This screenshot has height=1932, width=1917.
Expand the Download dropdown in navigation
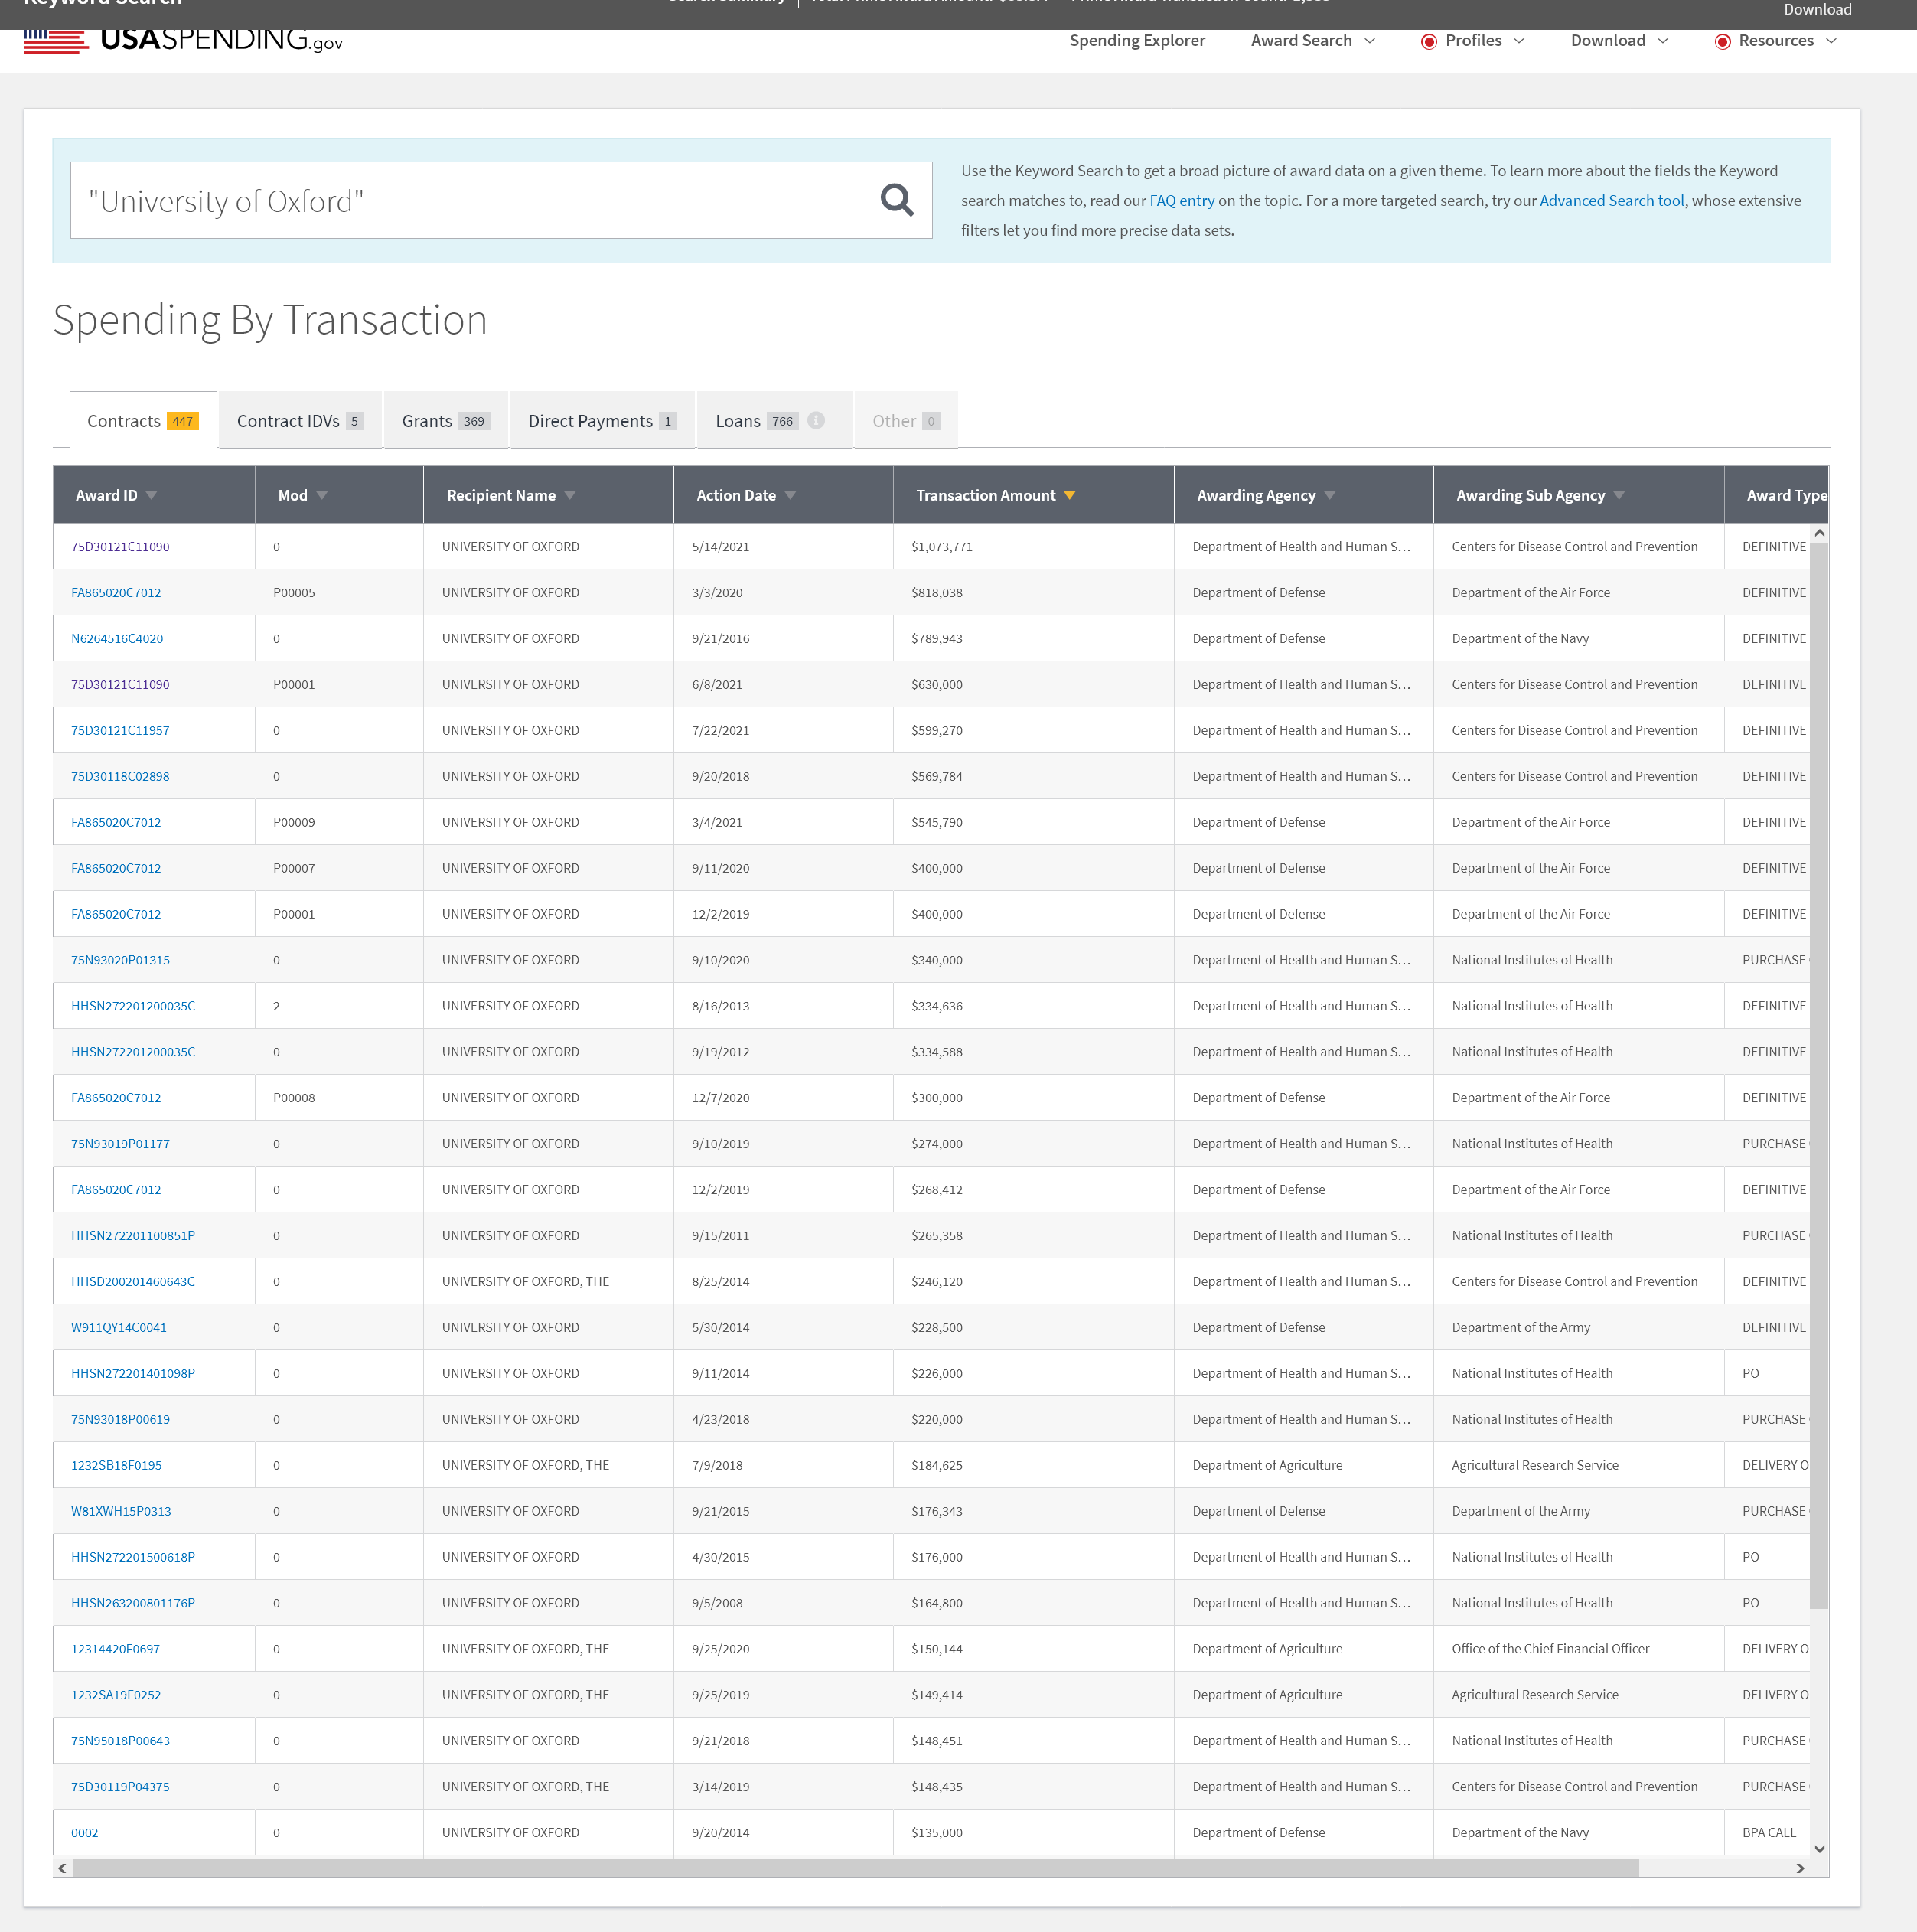1619,41
